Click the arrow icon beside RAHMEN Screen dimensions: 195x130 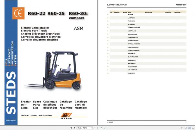tap(108, 15)
